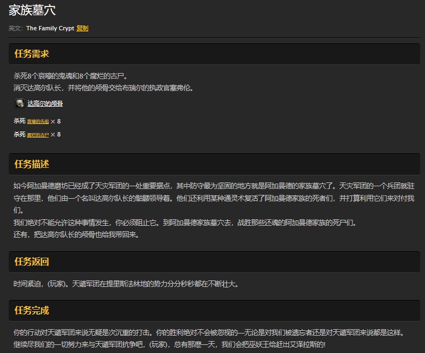The width and height of the screenshot is (425, 353).
Task: Click the English name The Family Crypt
Action: point(50,28)
